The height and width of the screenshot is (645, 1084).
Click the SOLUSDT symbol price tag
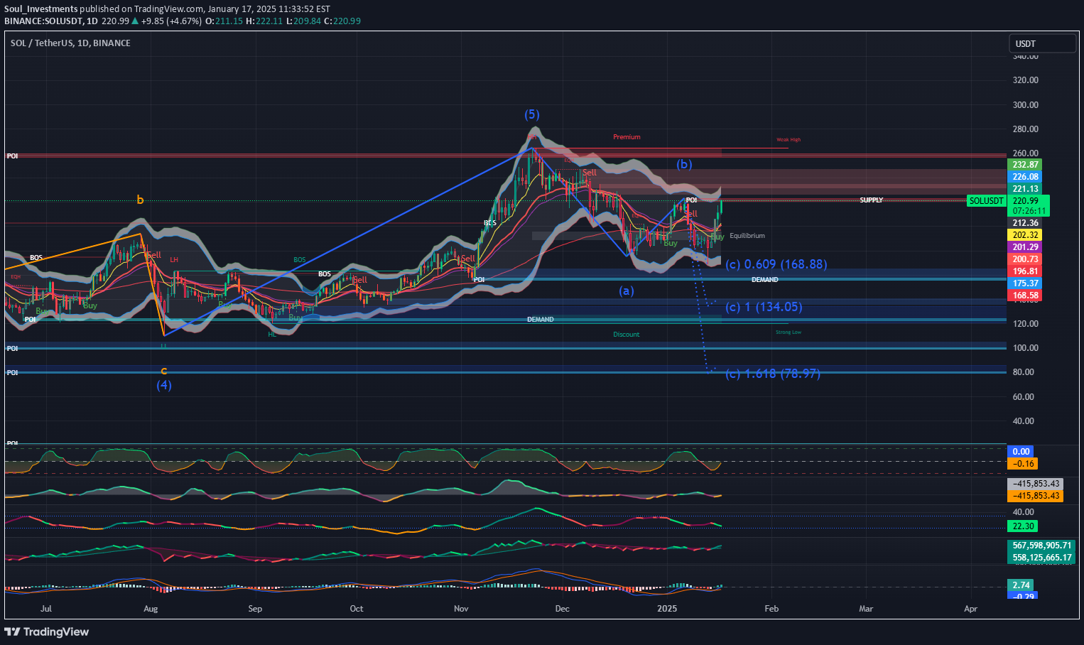pyautogui.click(x=987, y=201)
